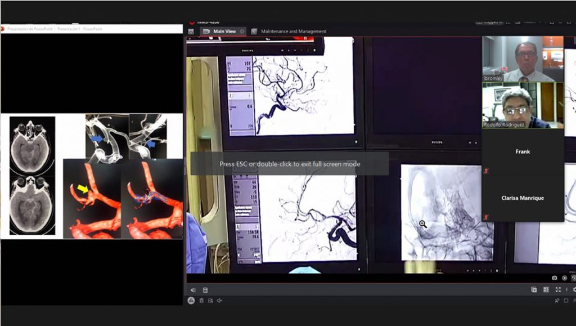Select the four-grid window division icon

click(x=546, y=290)
